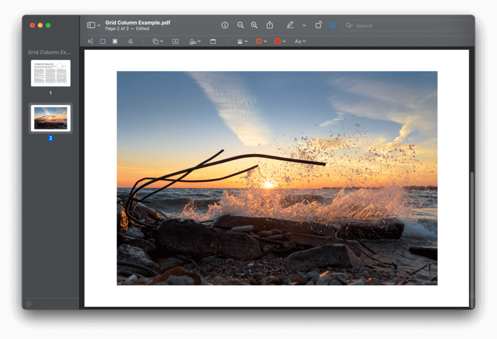Toggle the Markup toolbar off
This screenshot has width=497, height=339.
pos(289,25)
